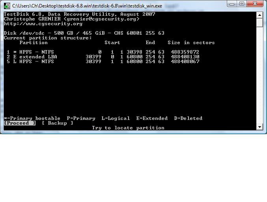This screenshot has height=202, width=267.
Task: Click the window title path text
Action: 87,6
